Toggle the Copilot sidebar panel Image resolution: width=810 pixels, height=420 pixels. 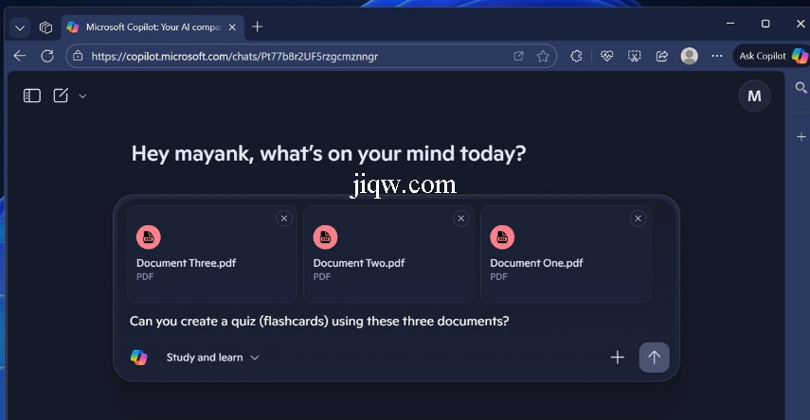point(32,96)
